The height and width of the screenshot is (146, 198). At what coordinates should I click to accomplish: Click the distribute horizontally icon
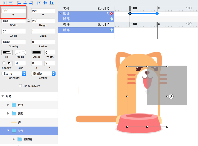click(5, 3)
